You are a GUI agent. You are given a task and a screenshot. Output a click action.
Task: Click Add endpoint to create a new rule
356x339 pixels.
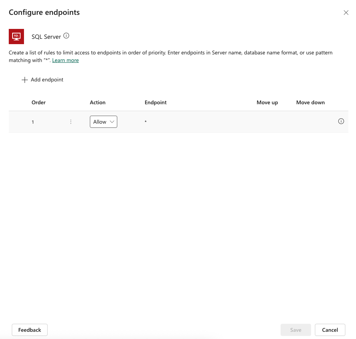click(x=42, y=80)
